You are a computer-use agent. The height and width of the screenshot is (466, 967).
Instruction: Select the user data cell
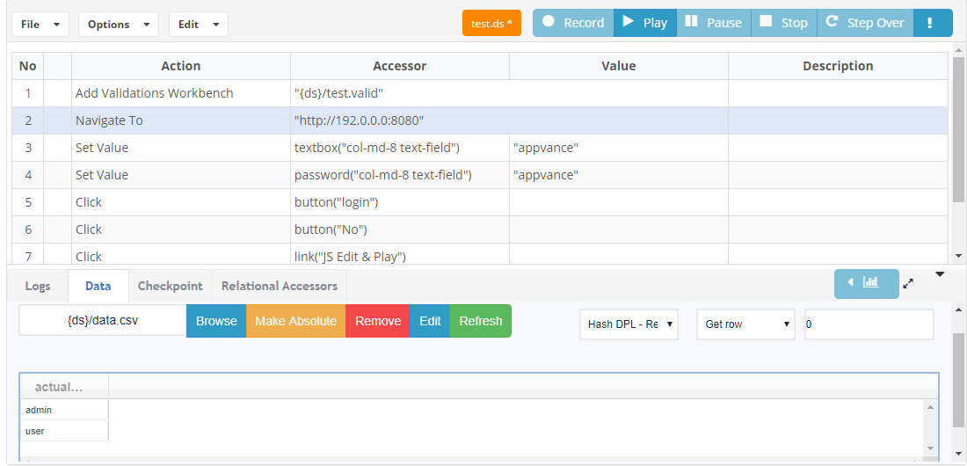pos(64,431)
